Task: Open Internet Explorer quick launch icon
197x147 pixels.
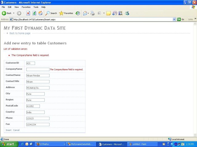Action: (x=22, y=144)
